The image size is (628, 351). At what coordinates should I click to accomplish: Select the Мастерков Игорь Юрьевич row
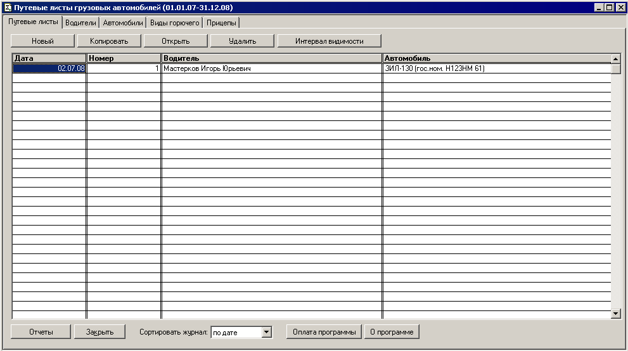tap(272, 68)
